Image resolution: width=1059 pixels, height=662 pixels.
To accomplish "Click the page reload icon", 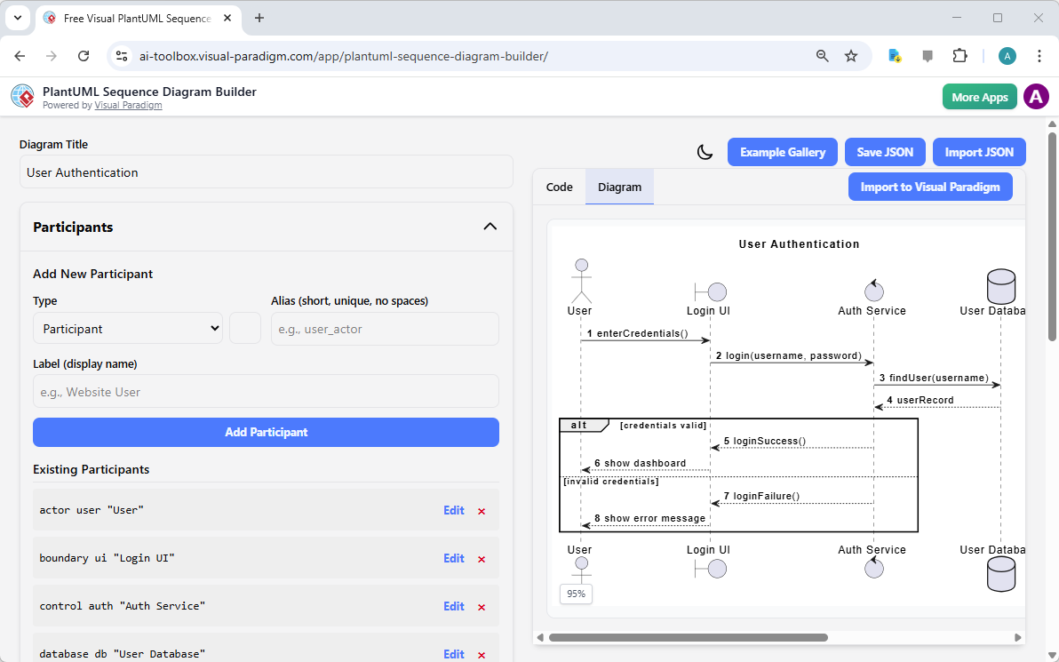I will tap(84, 55).
